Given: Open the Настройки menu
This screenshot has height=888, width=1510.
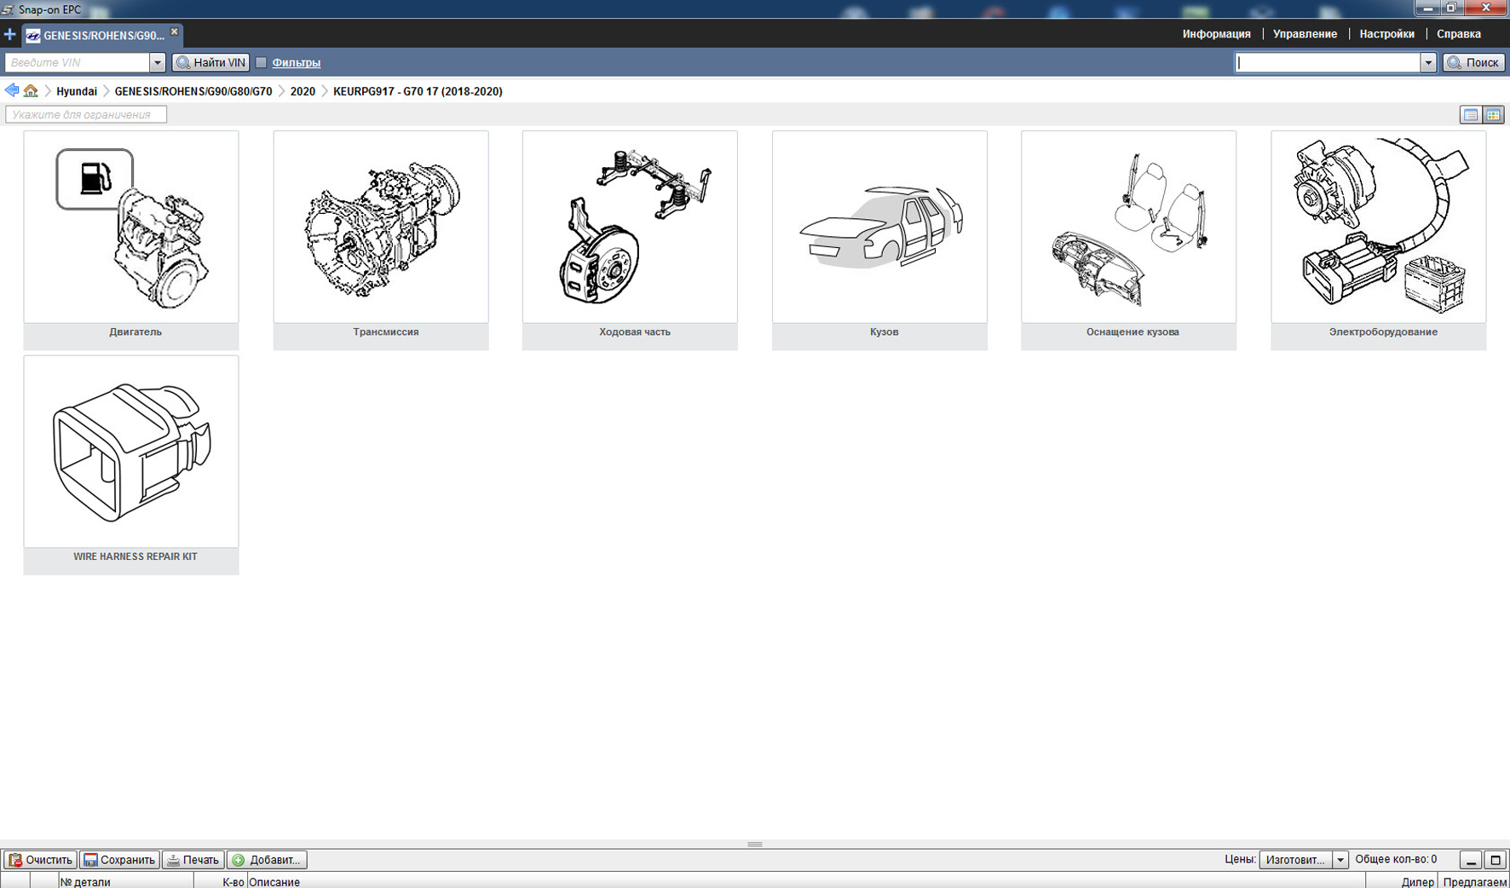Looking at the screenshot, I should tap(1386, 34).
